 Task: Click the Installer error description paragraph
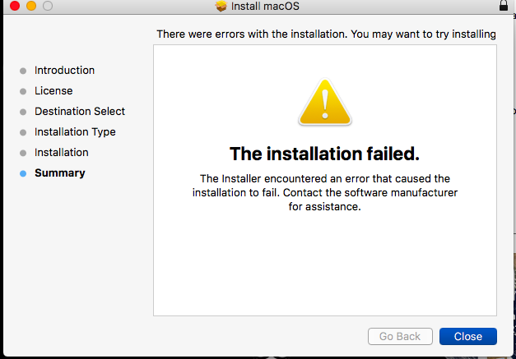[x=324, y=192]
